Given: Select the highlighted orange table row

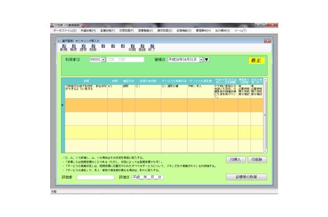Looking at the screenshot, I should pos(164,105).
